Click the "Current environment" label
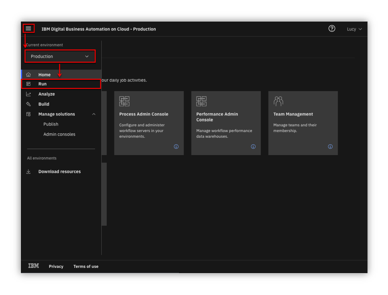 (x=44, y=45)
